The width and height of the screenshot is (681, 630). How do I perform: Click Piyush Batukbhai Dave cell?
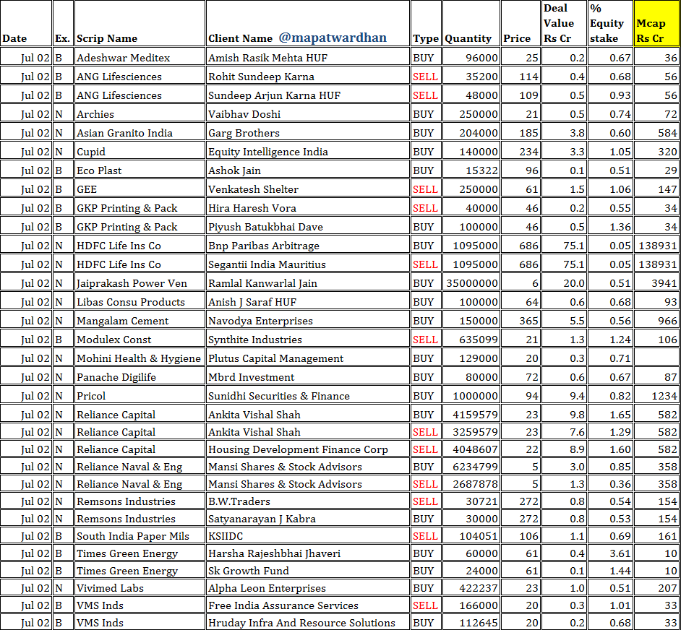[x=308, y=227]
